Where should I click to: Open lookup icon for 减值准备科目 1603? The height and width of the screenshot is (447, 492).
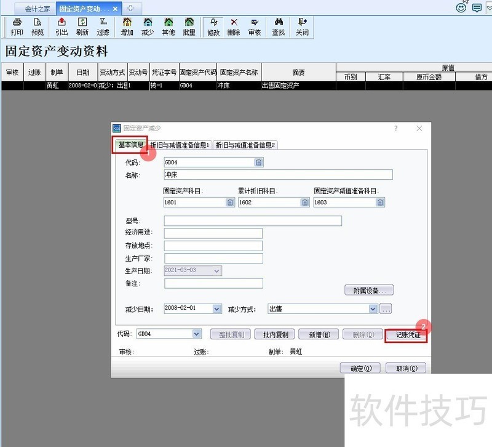pos(380,203)
